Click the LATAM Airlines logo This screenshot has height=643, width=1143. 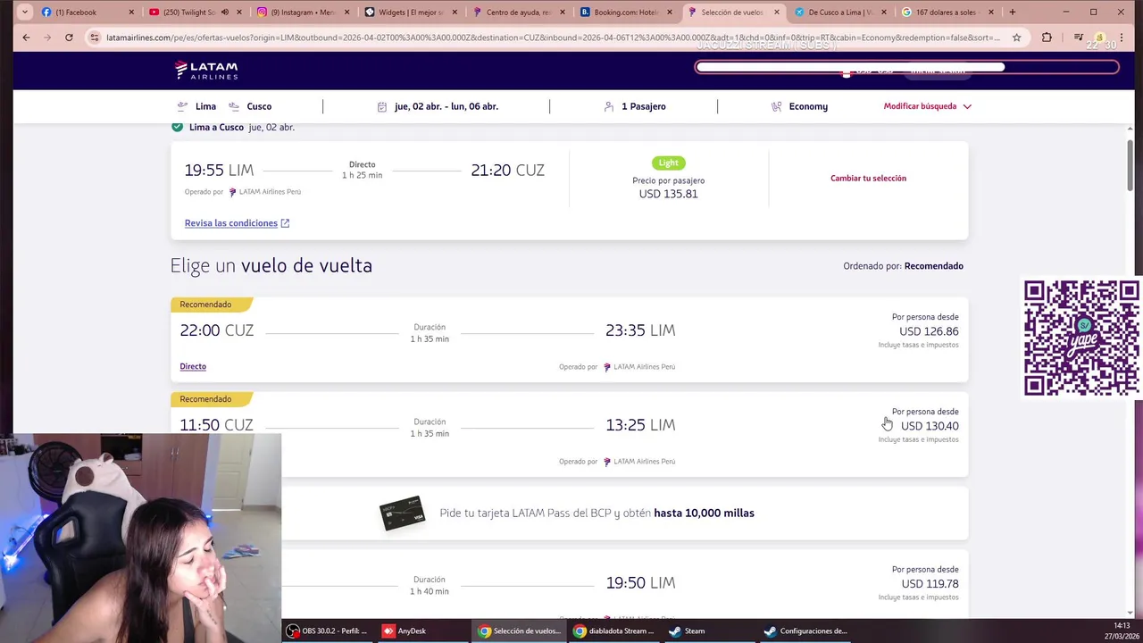tap(206, 70)
